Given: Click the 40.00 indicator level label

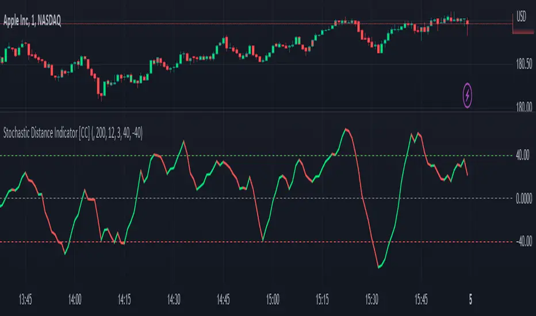Looking at the screenshot, I should (x=523, y=155).
